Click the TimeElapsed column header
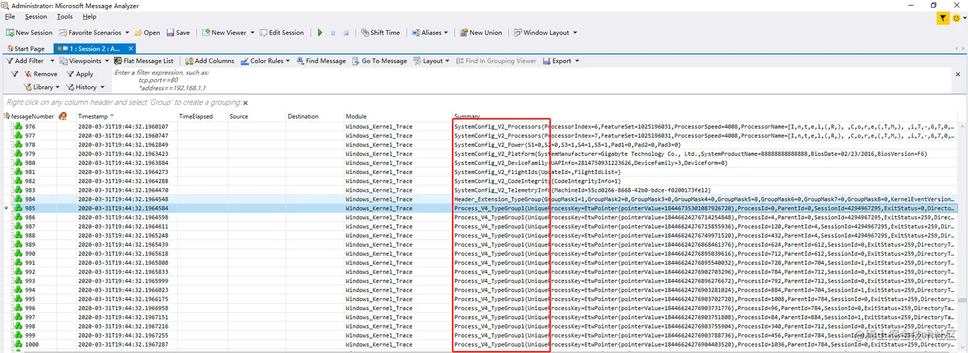968x353 pixels. click(202, 116)
